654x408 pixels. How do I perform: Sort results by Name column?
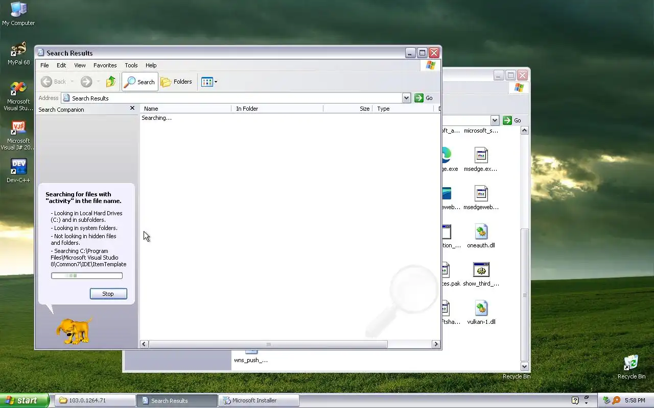(x=185, y=109)
